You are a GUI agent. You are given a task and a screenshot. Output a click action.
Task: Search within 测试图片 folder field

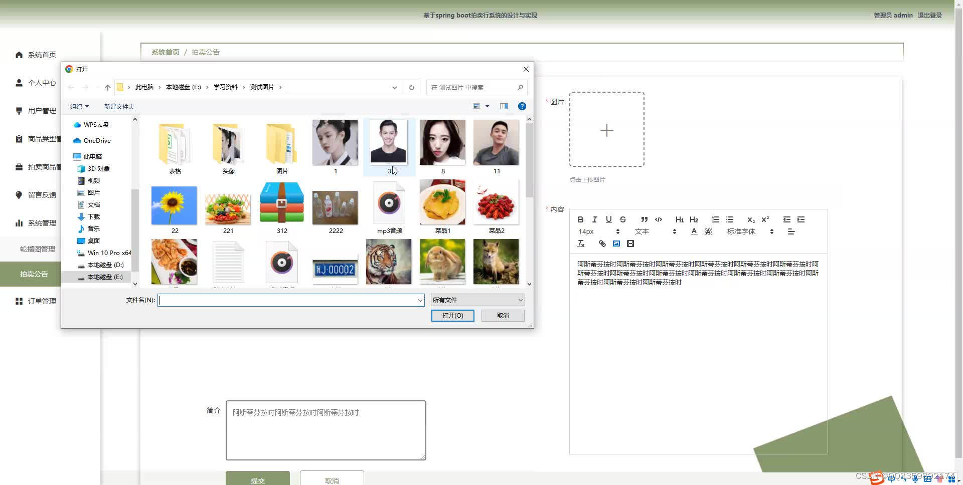click(x=475, y=87)
